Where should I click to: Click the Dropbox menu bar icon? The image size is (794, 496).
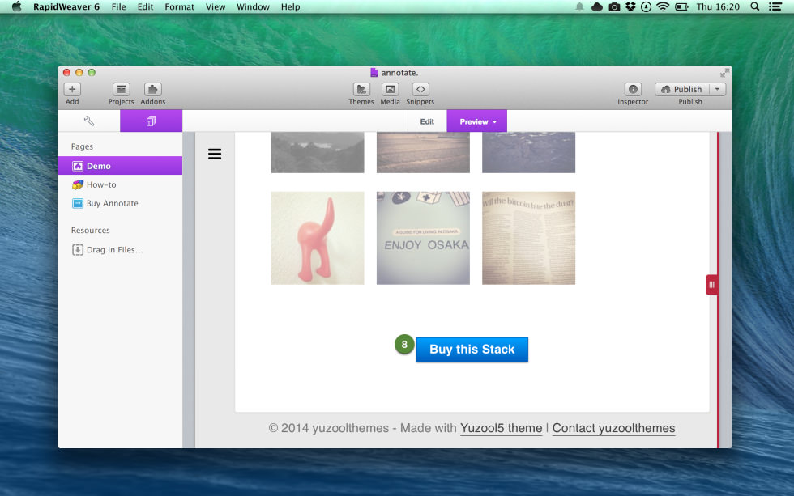[630, 6]
